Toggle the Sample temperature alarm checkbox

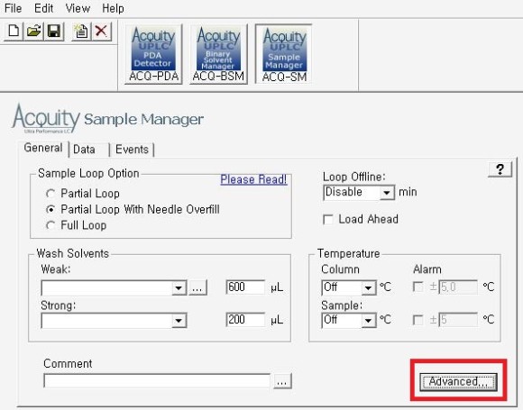(417, 320)
